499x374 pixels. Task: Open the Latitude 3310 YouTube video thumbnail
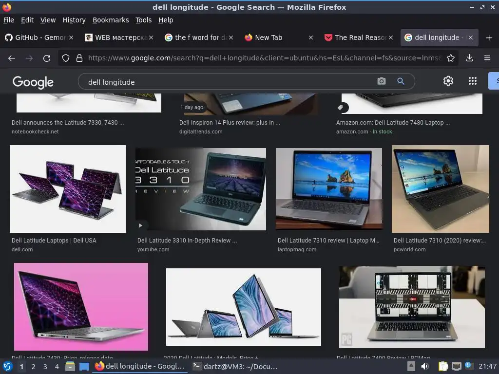pyautogui.click(x=200, y=189)
